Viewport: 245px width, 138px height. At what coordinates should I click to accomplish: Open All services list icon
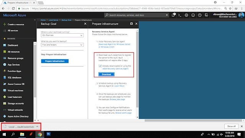(5, 31)
